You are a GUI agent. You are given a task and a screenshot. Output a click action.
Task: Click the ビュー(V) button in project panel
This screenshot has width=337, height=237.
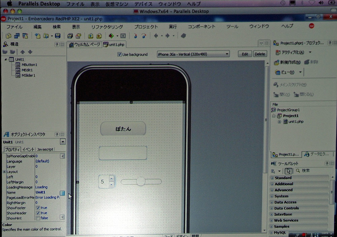(285, 72)
